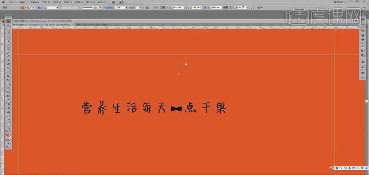This screenshot has width=369, height=175.
Task: Select the Eyedropper tool
Action: 9,99
